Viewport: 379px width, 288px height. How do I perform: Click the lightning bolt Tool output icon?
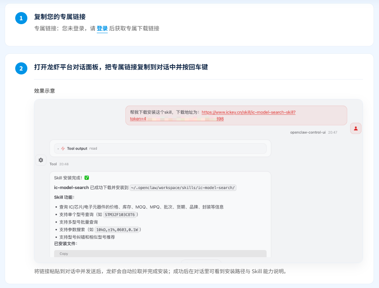pyautogui.click(x=63, y=148)
